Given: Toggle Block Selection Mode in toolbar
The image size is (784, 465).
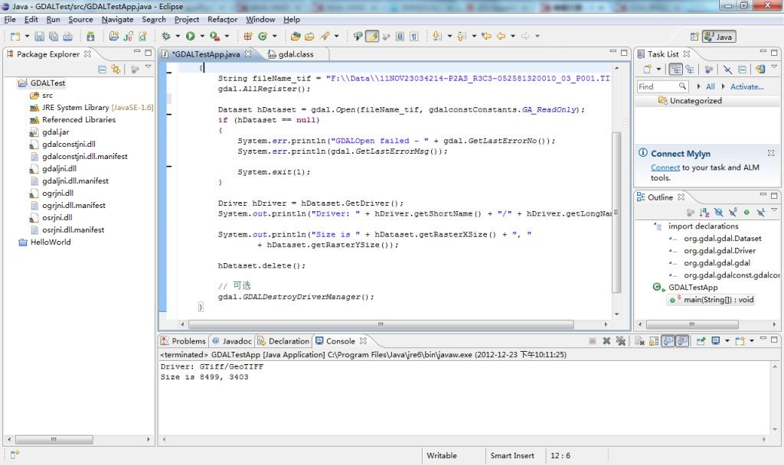Looking at the screenshot, I should [x=400, y=36].
